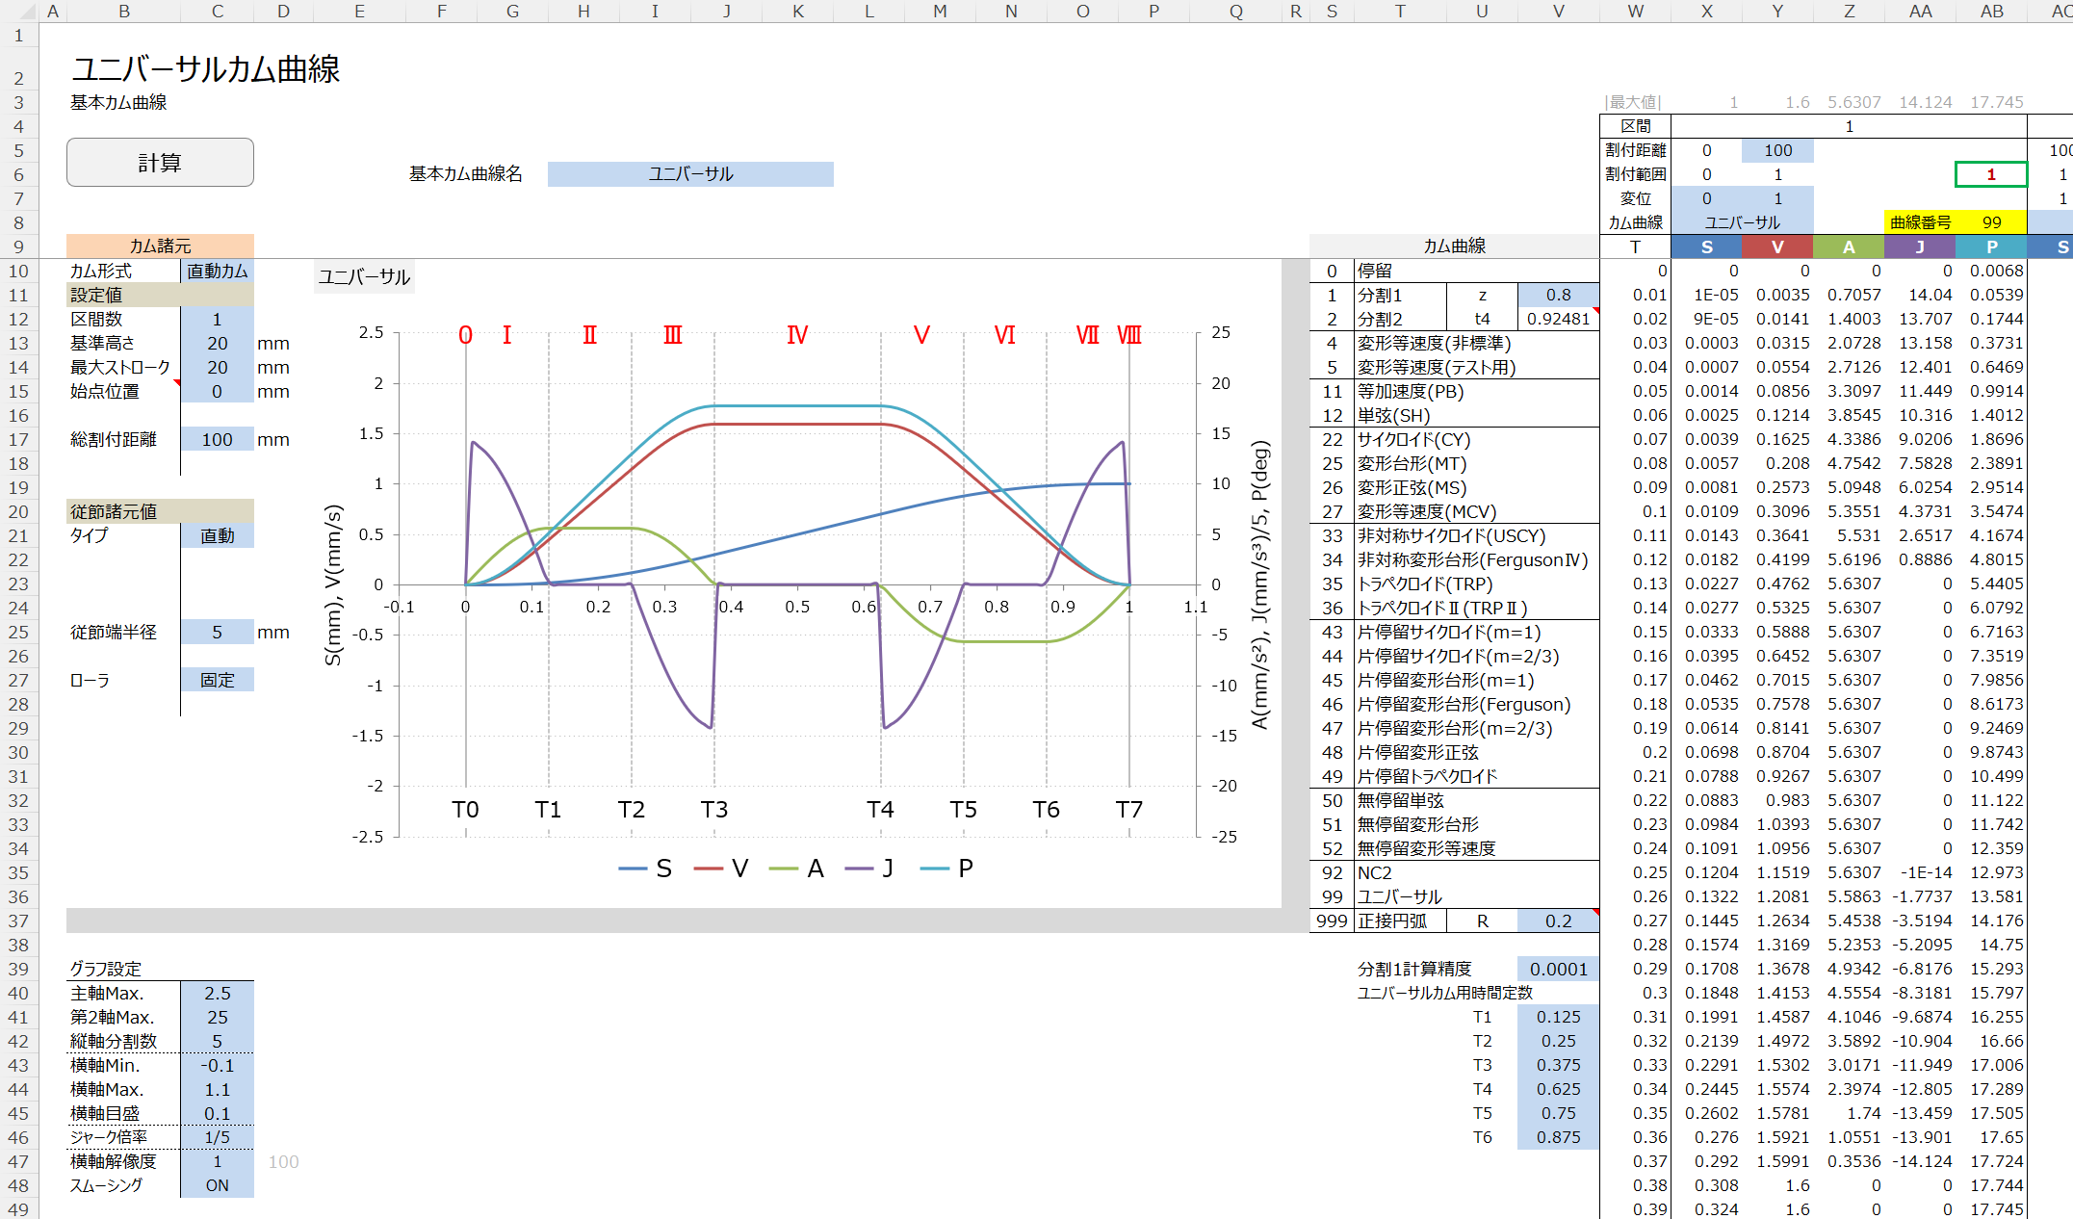Click the 従節 タイプ cell 直動
Viewport: 2073px width, 1219px height.
point(217,536)
